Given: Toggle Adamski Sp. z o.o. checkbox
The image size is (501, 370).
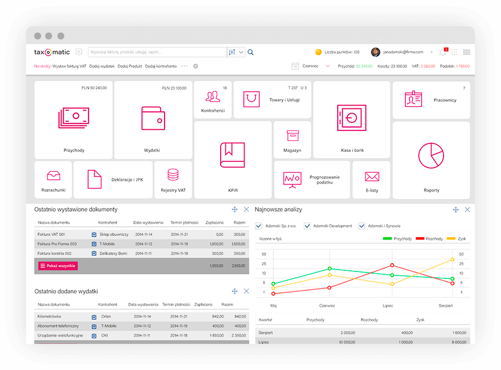Looking at the screenshot, I should click(259, 226).
